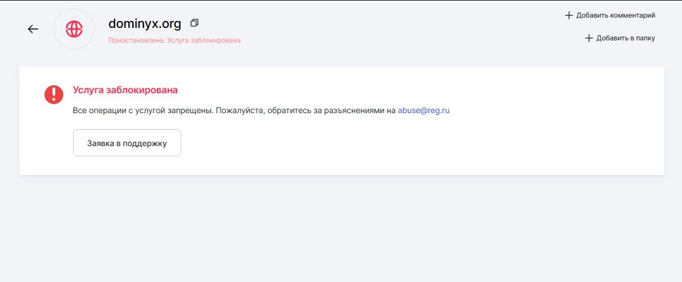Click the dominyx.org title text
Viewport: 682px width, 282px height.
144,24
